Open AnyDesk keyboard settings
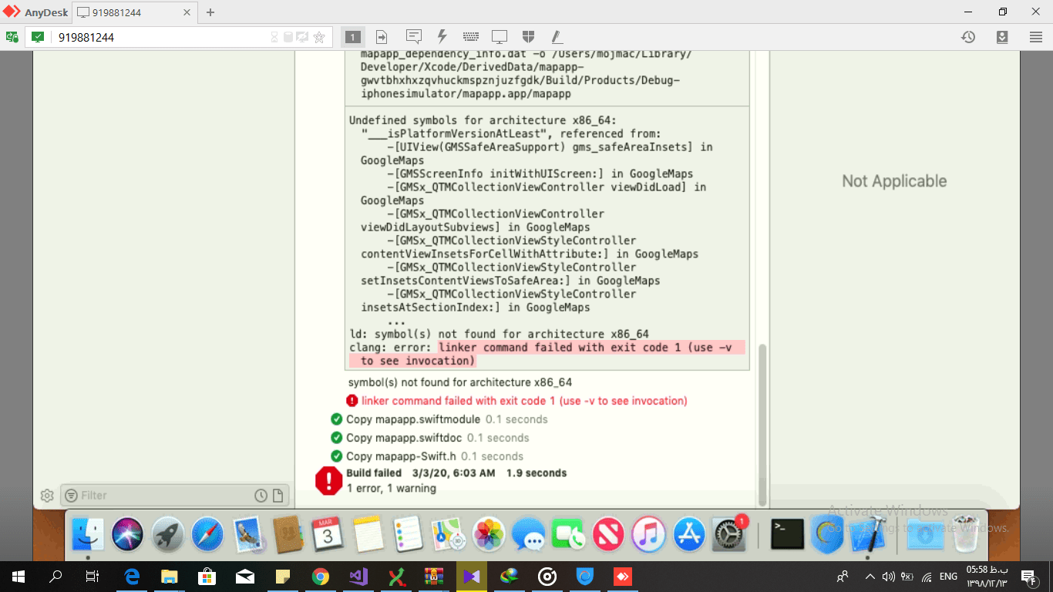 click(x=471, y=36)
